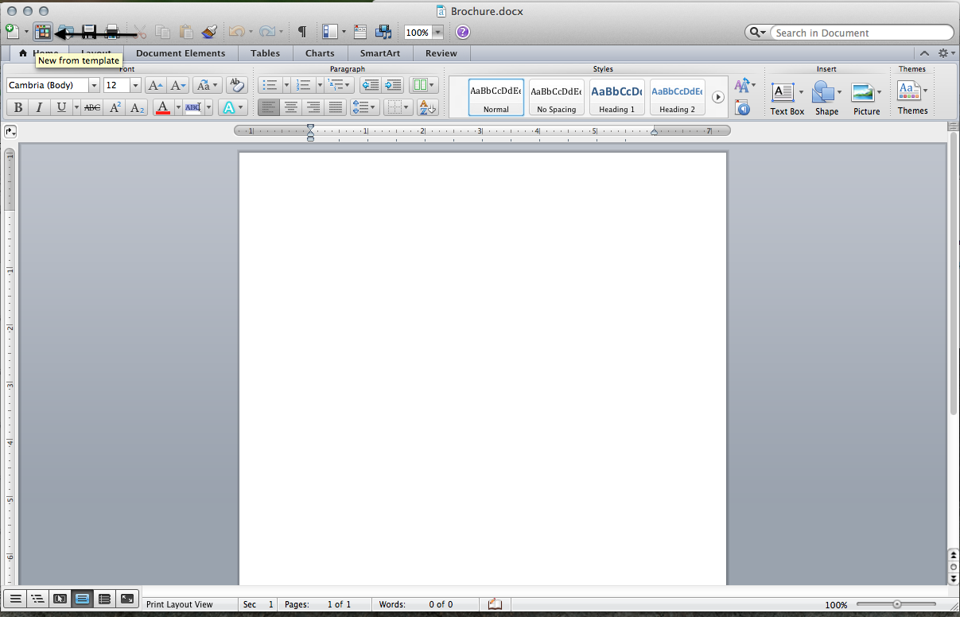Viewport: 960px width, 617px height.
Task: Select the Format Painter brush icon
Action: tap(209, 32)
